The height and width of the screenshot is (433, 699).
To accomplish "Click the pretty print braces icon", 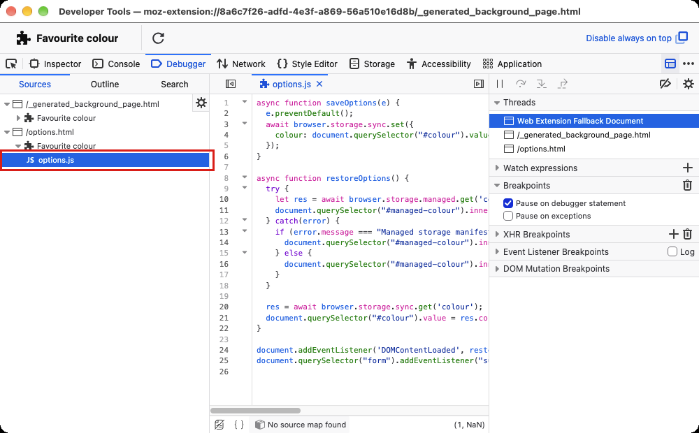I will point(239,425).
